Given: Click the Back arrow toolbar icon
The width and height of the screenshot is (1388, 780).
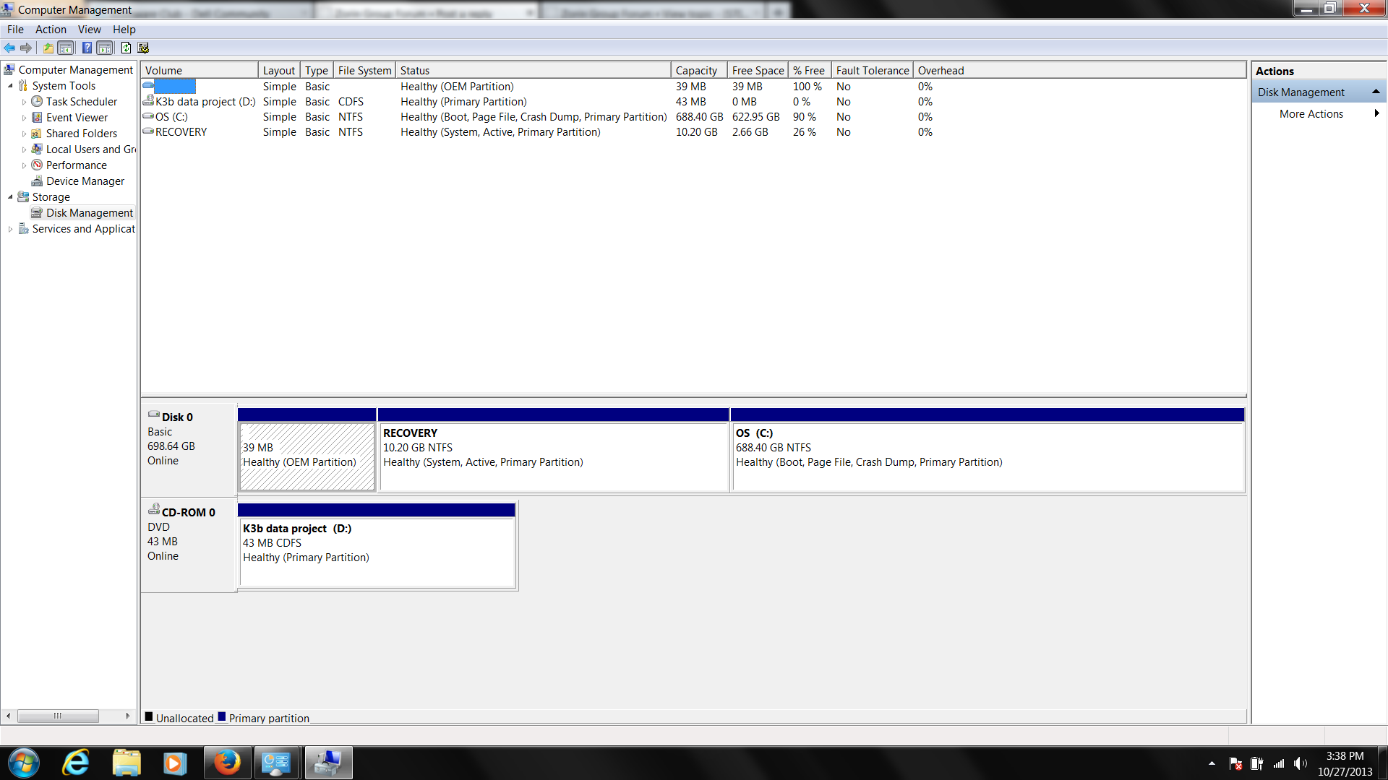Looking at the screenshot, I should pyautogui.click(x=9, y=48).
